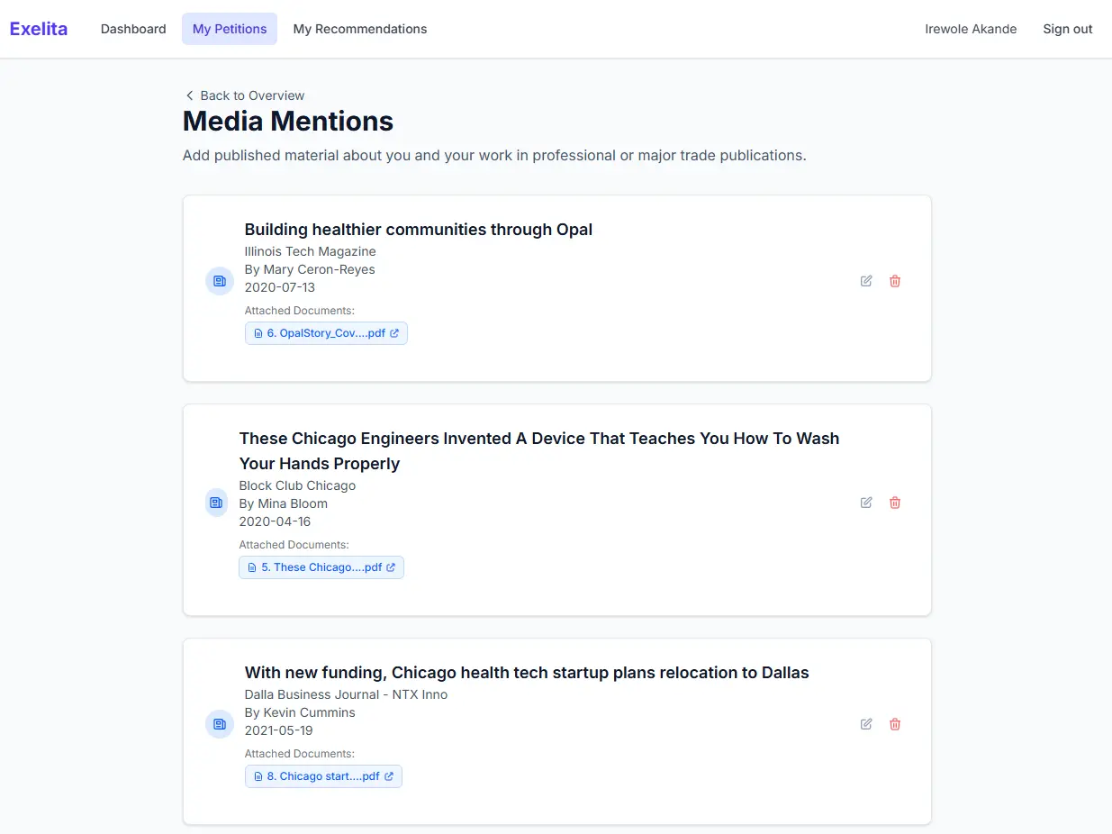Click newspaper icon beside Opal article
This screenshot has height=834, width=1112.
pyautogui.click(x=219, y=281)
